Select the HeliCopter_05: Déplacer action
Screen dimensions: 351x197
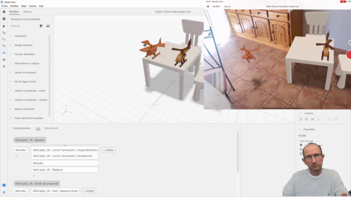65,170
